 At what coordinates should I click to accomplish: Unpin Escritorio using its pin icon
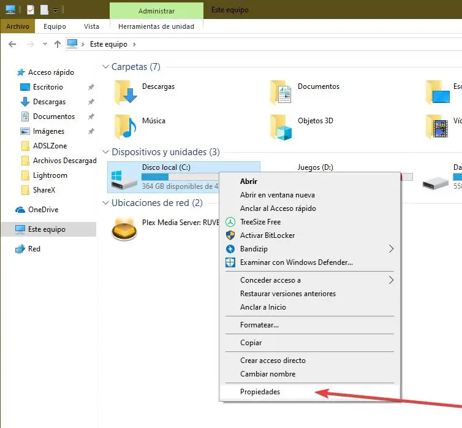pos(91,87)
